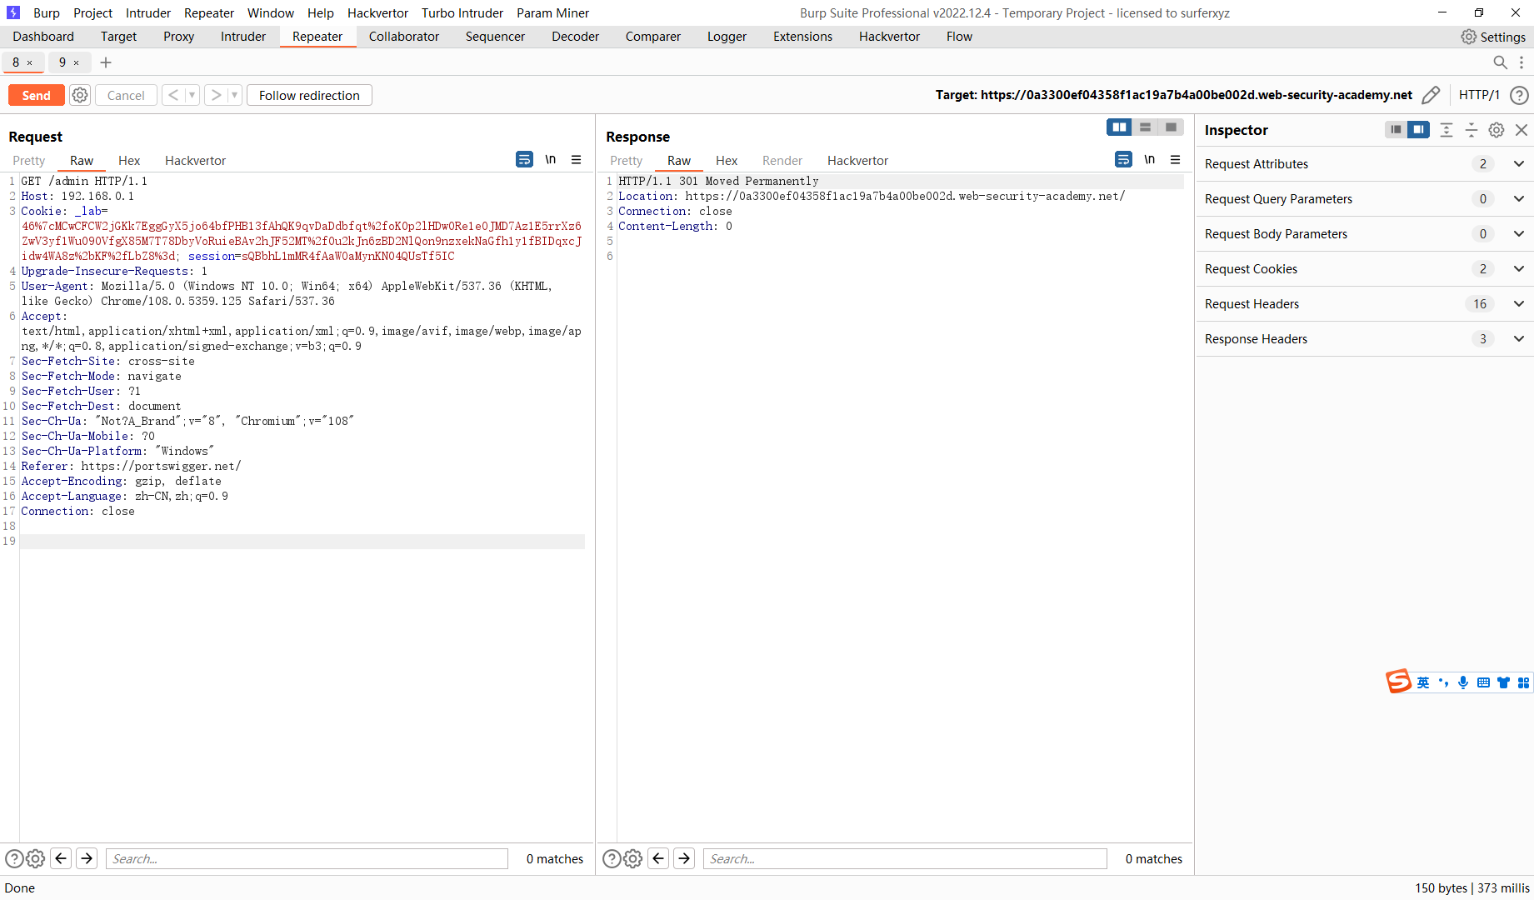Open Inspector settings gear icon

(1497, 129)
